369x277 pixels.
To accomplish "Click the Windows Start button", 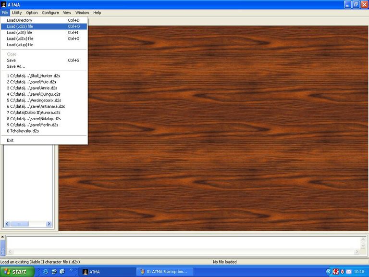I will pos(17,272).
